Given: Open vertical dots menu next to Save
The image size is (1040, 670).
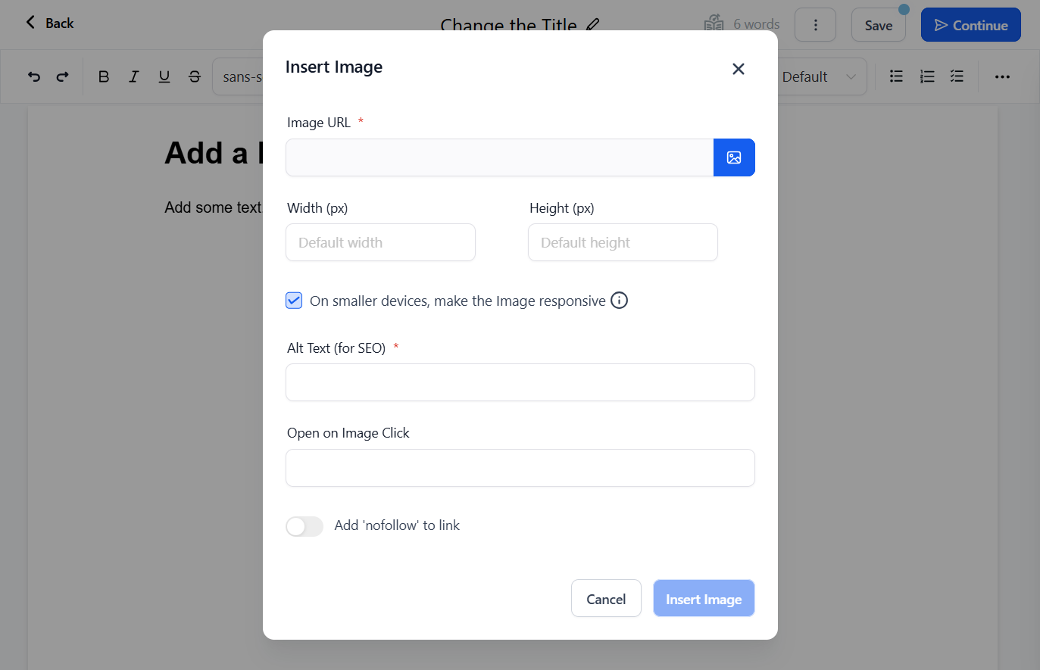Looking at the screenshot, I should click(x=815, y=25).
